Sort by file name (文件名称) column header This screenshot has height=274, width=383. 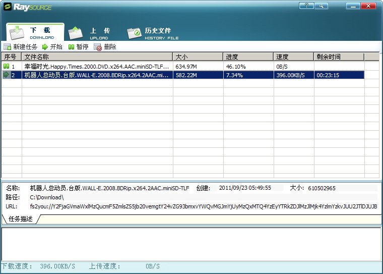97,57
